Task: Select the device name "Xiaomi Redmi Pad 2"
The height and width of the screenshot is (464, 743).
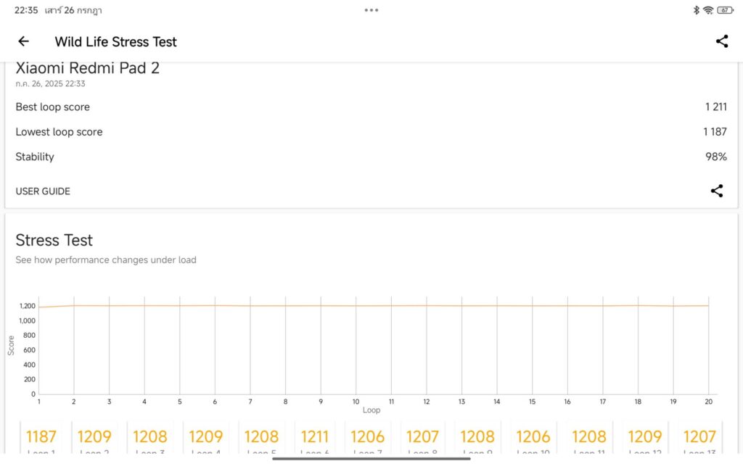Action: [87, 68]
